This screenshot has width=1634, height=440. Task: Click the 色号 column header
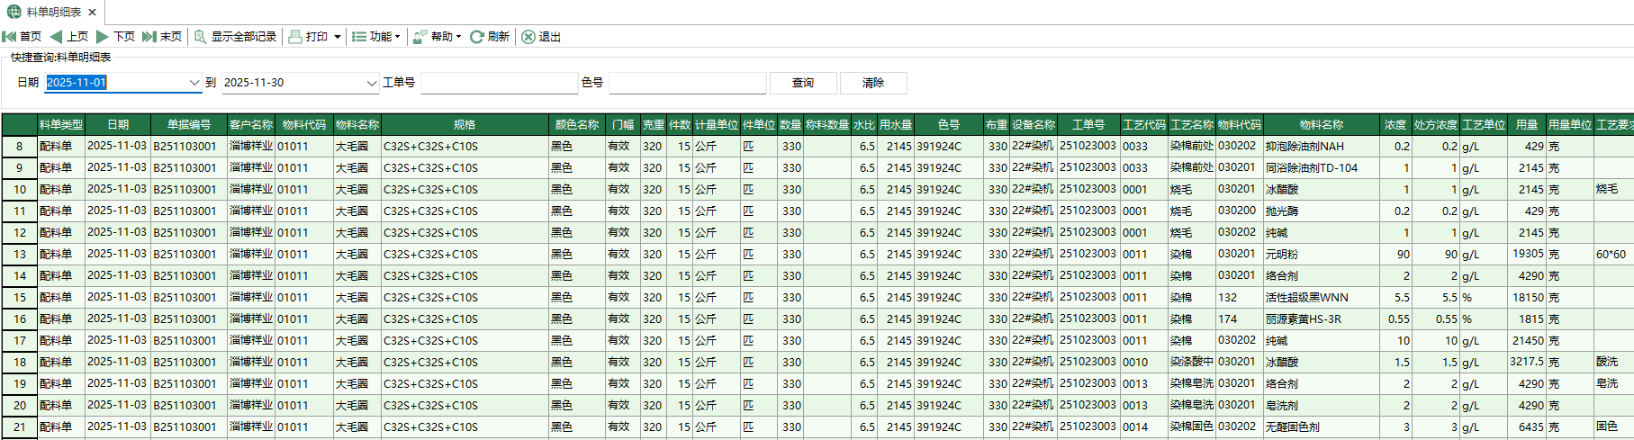pos(949,125)
